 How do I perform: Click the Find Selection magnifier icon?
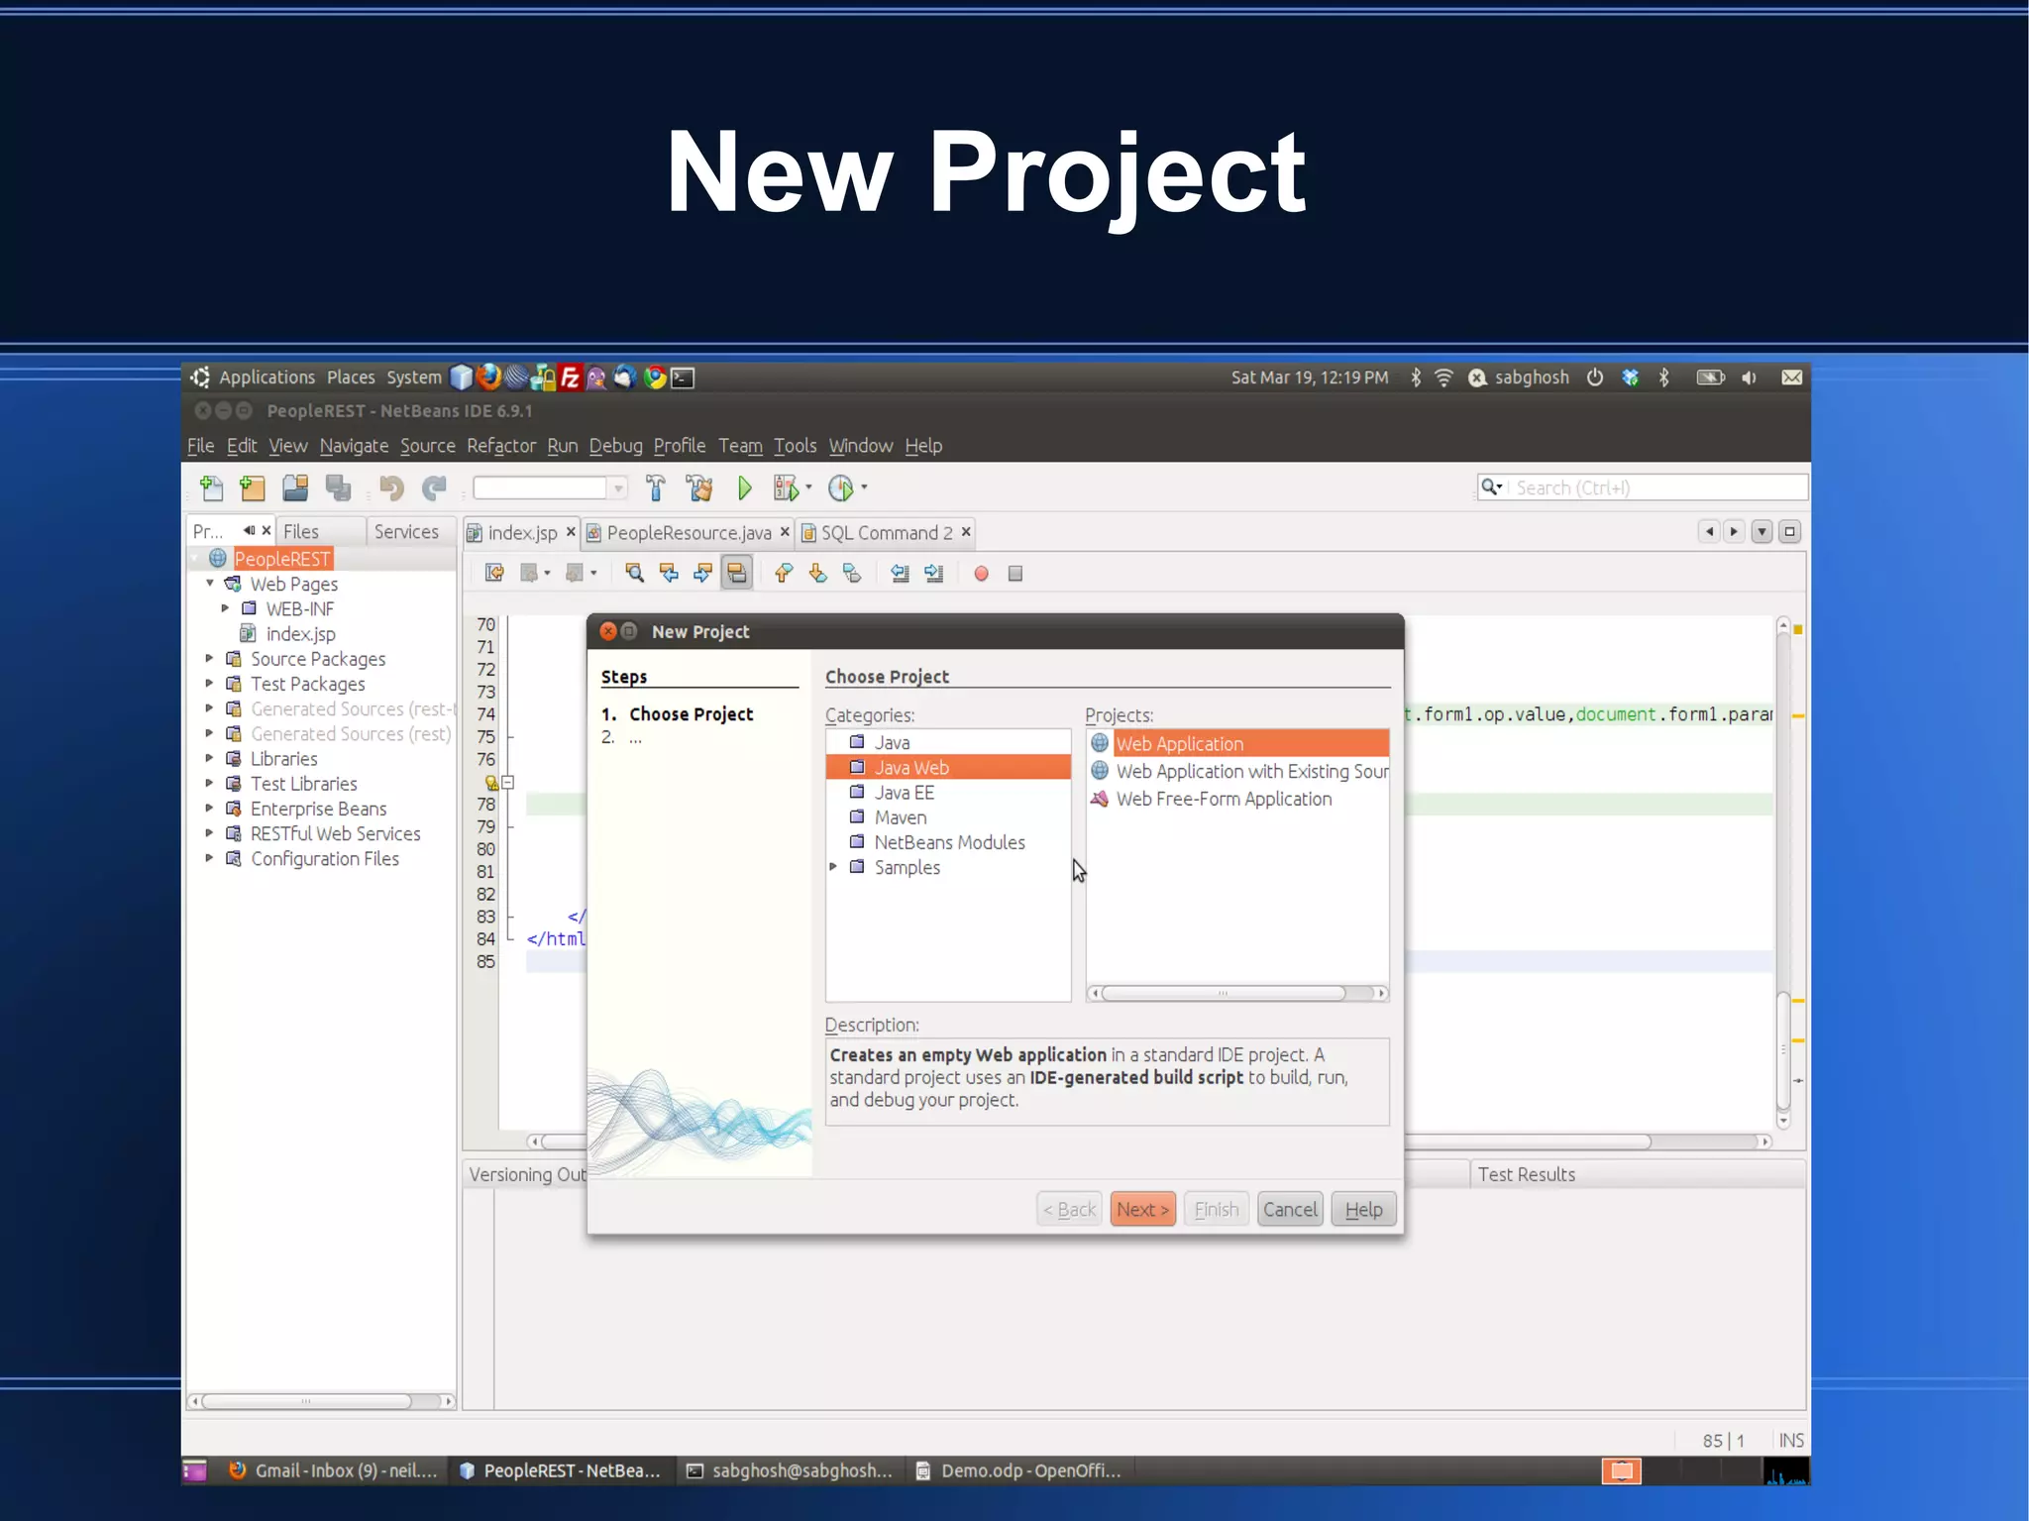pos(635,573)
